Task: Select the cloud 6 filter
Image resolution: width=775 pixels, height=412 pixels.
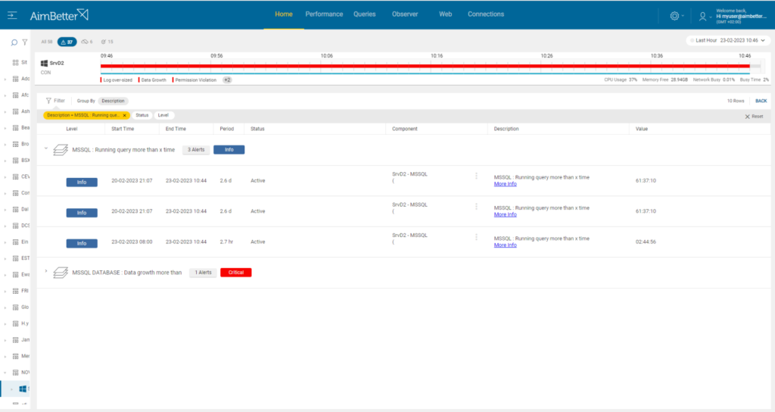Action: point(87,42)
